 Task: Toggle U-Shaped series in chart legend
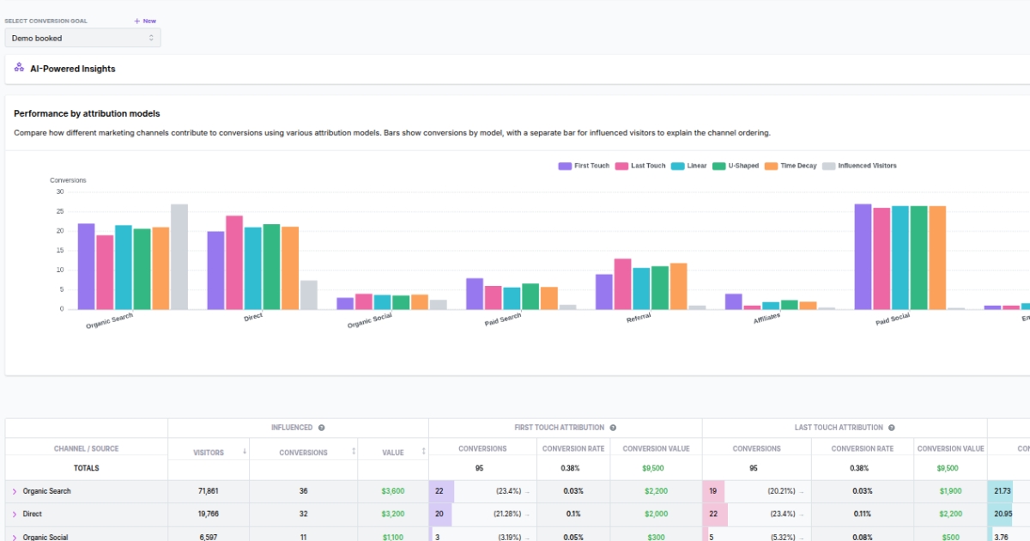point(736,166)
